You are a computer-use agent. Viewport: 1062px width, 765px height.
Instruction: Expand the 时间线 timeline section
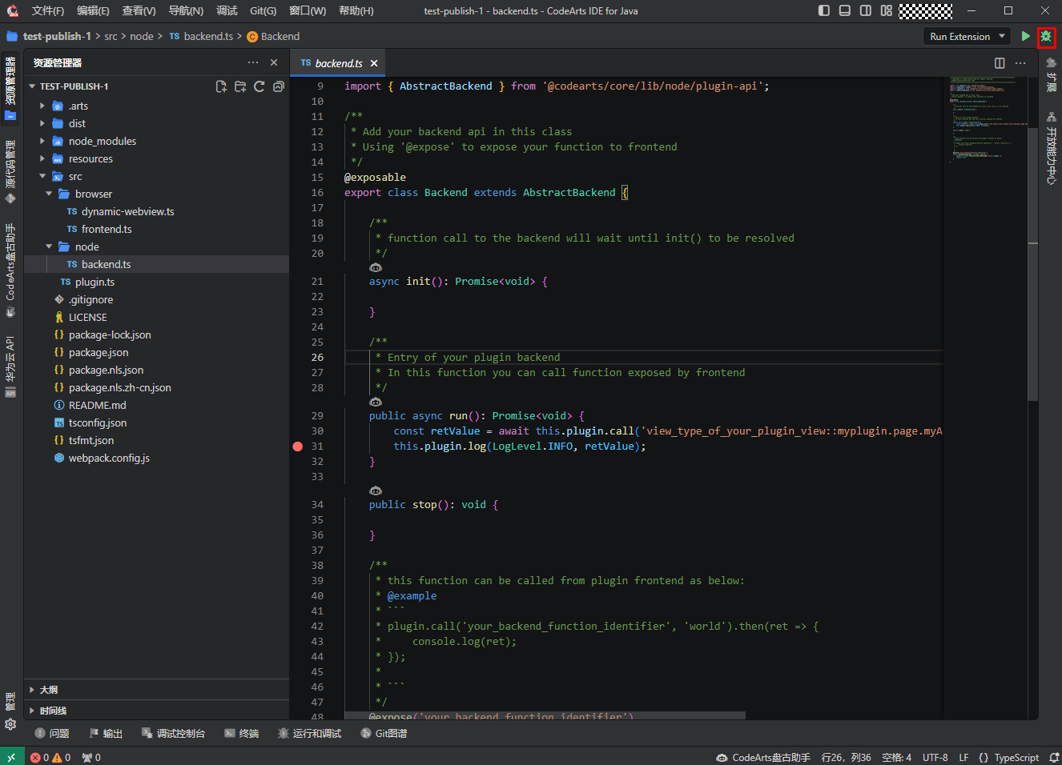point(156,711)
